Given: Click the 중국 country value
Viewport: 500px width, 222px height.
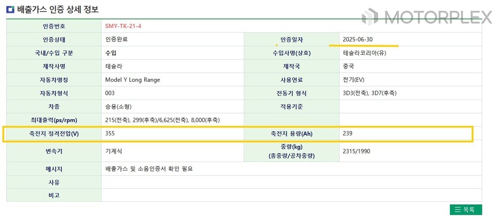Looking at the screenshot, I should point(348,66).
